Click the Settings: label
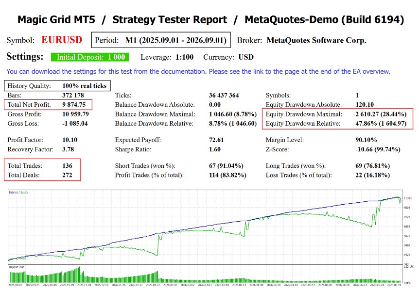 point(25,57)
